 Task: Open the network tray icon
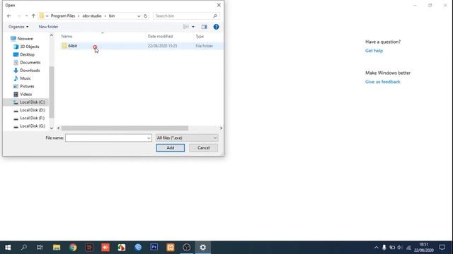tap(408, 248)
